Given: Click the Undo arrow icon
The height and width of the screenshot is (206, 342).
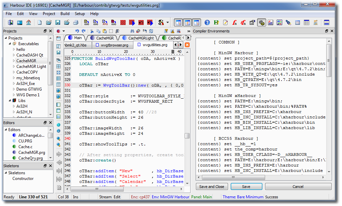Looking at the screenshot, I should (77, 31).
